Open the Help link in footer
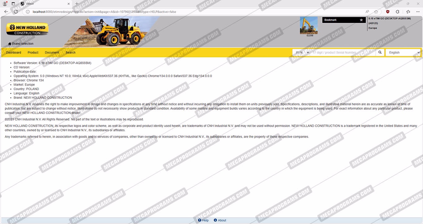This screenshot has height=224, width=423. tap(203, 220)
